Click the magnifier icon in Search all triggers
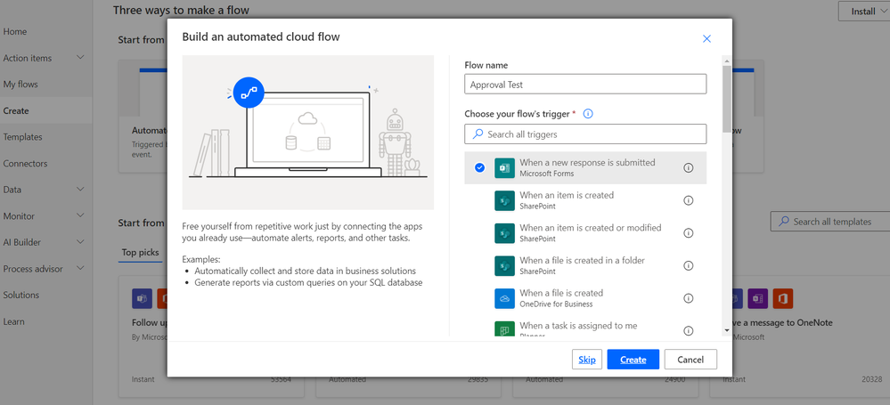This screenshot has height=405, width=890. 478,134
